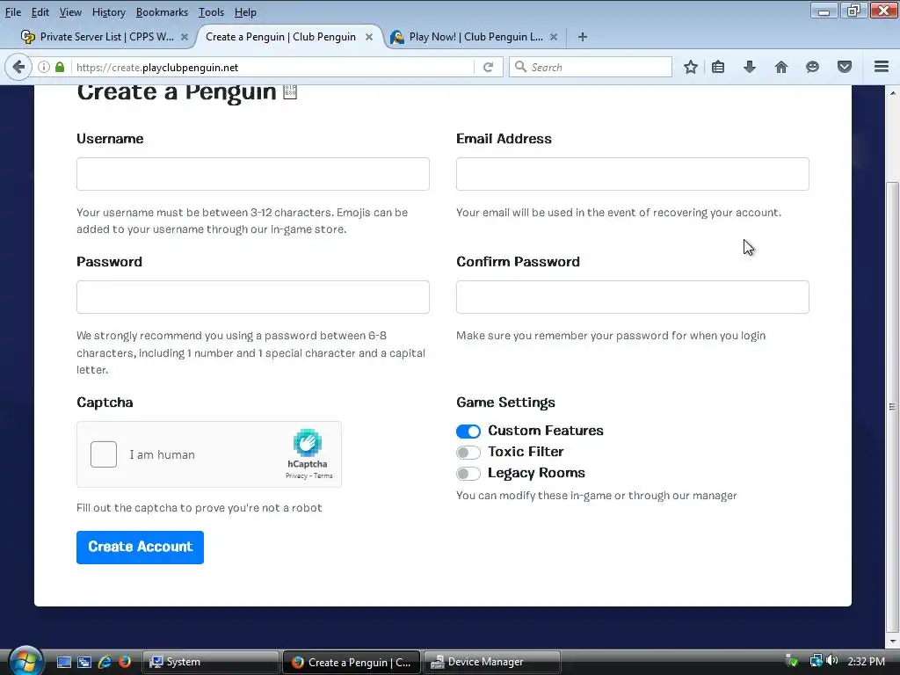Switch to System taskbar window
Viewport: 900px width, 675px height.
(210, 662)
